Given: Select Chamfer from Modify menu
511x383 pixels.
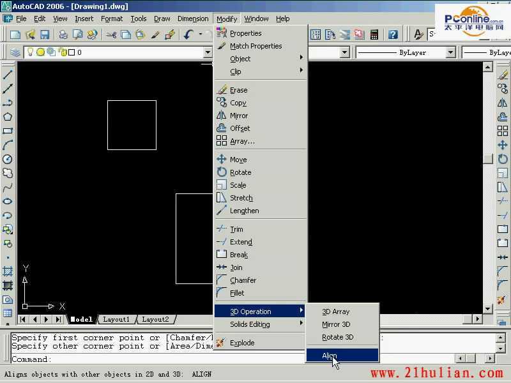Looking at the screenshot, I should (x=261, y=280).
